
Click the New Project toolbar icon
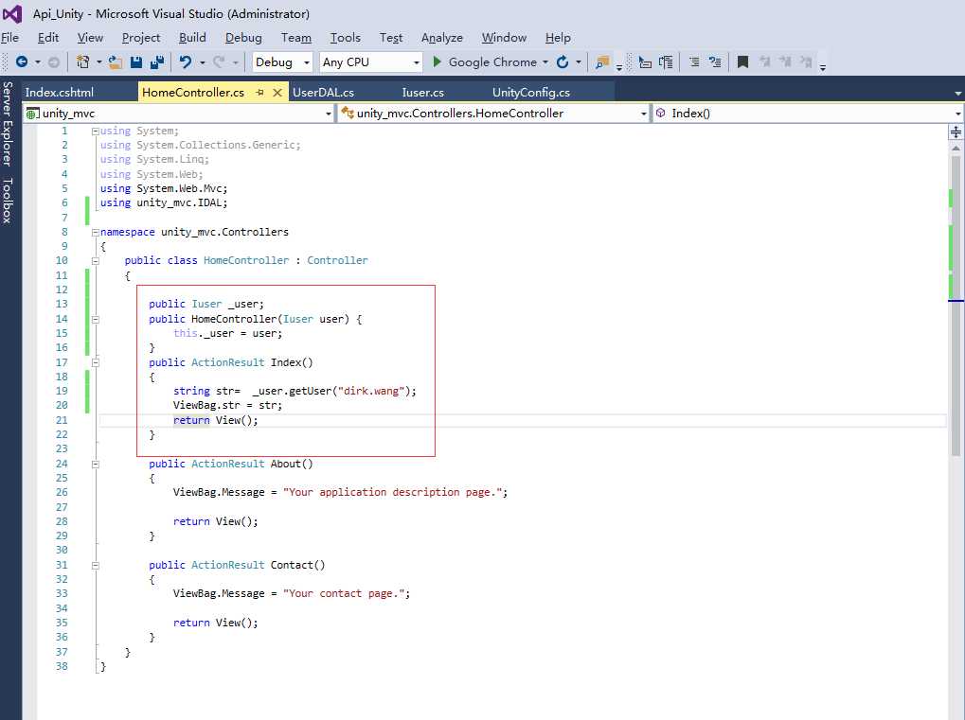[x=82, y=61]
